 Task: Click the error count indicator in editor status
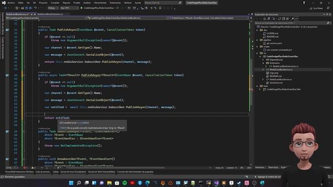coord(25,168)
